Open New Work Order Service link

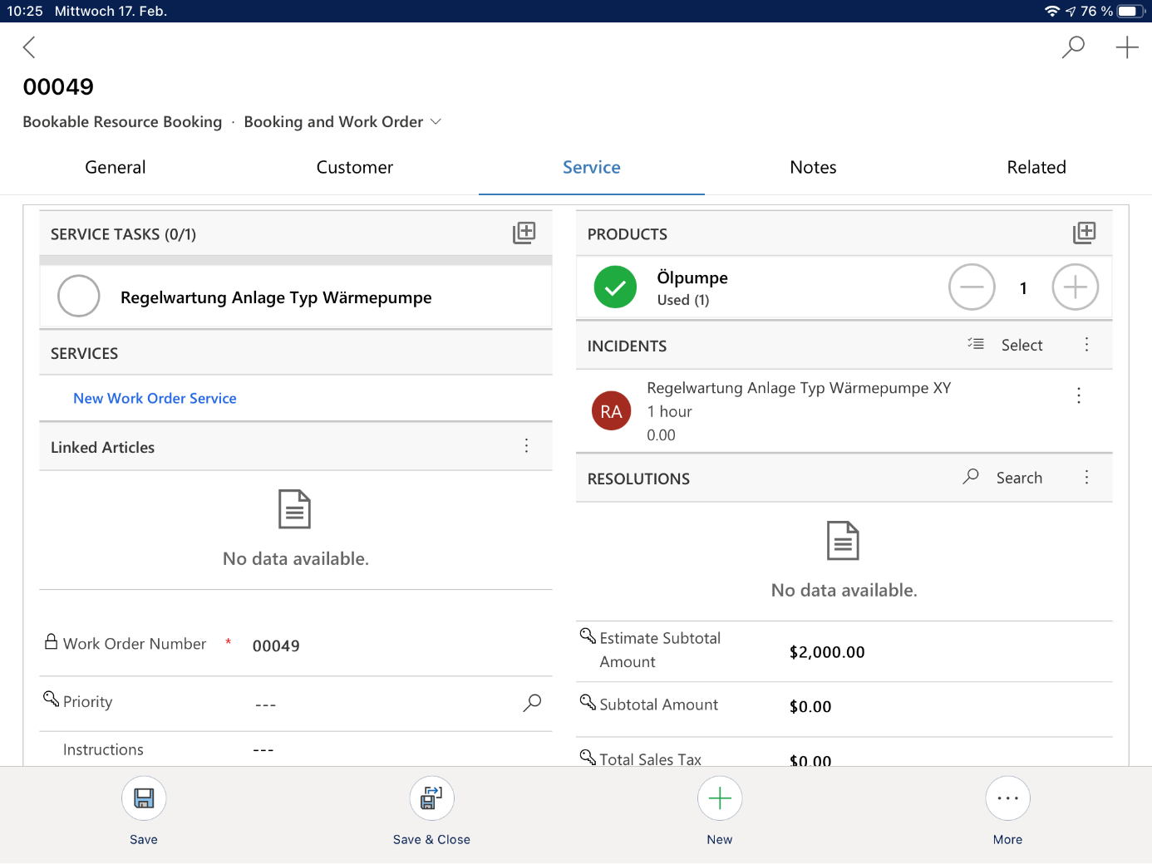coord(155,398)
